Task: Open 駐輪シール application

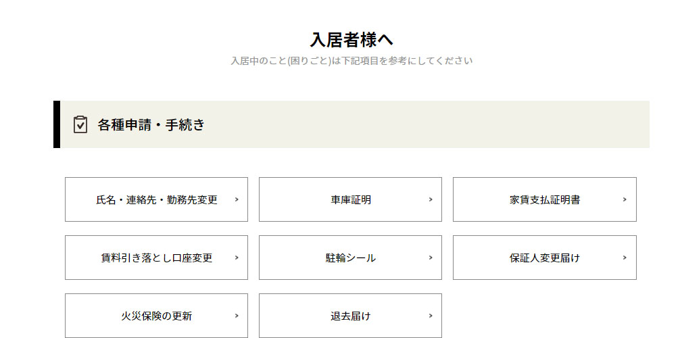Action: click(350, 258)
